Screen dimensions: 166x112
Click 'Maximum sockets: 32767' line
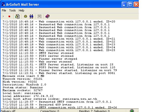point(23,90)
